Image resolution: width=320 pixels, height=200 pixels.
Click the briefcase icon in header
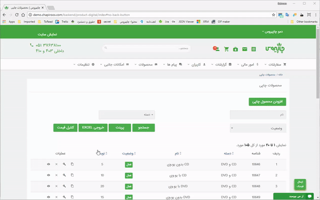236,49
